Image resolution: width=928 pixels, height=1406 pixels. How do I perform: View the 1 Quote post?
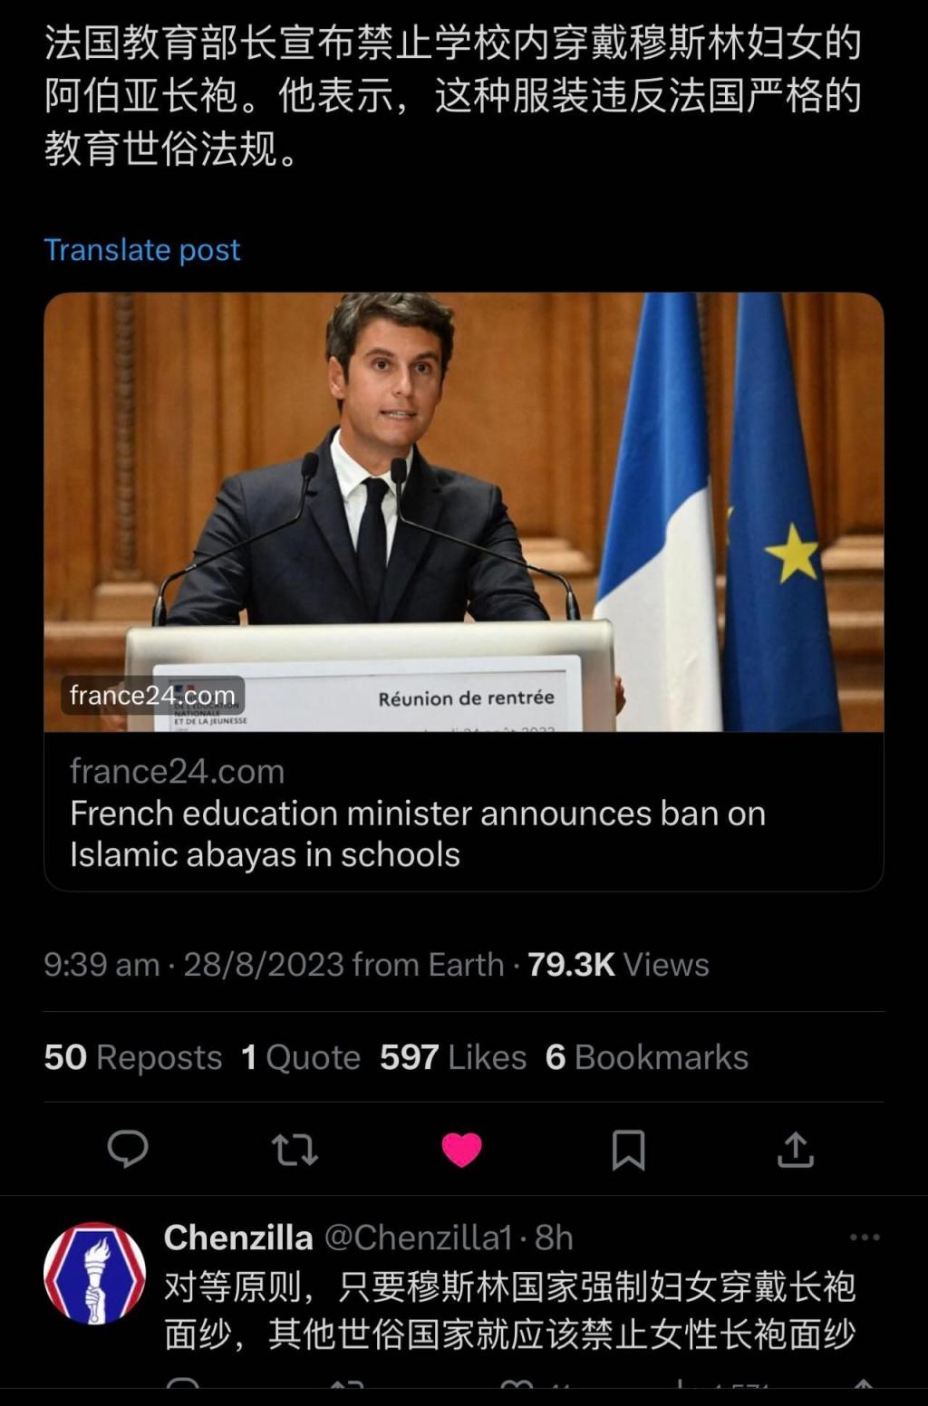[x=301, y=1057]
